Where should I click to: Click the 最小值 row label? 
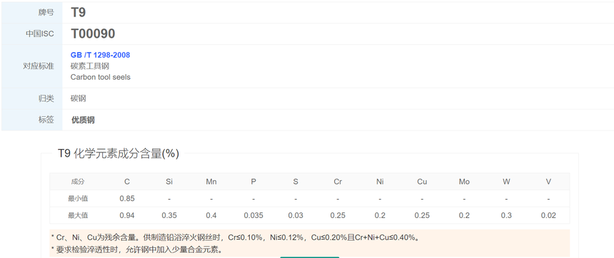click(78, 199)
